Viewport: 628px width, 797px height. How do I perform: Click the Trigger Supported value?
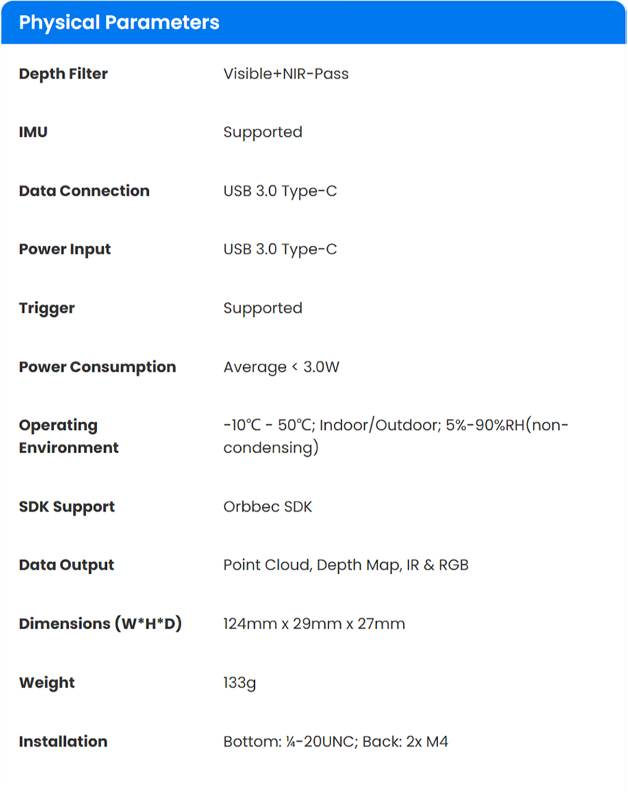click(x=262, y=309)
